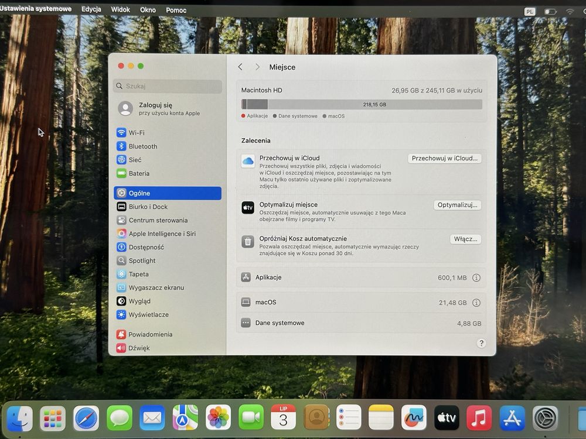Select Wyświetlacze in the sidebar
The width and height of the screenshot is (586, 439).
pos(168,314)
